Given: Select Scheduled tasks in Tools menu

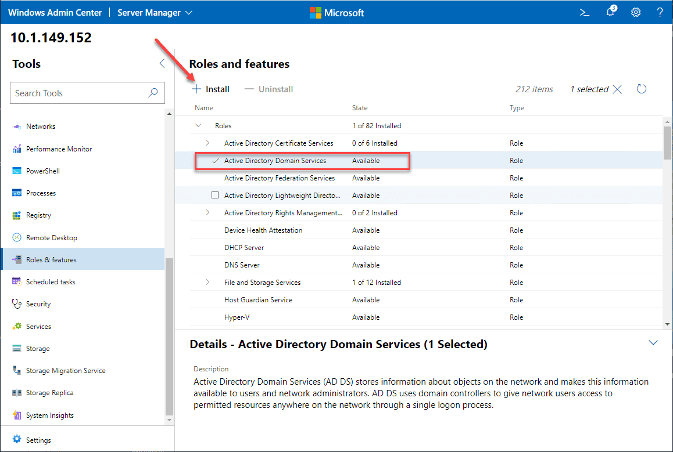Looking at the screenshot, I should tap(51, 282).
